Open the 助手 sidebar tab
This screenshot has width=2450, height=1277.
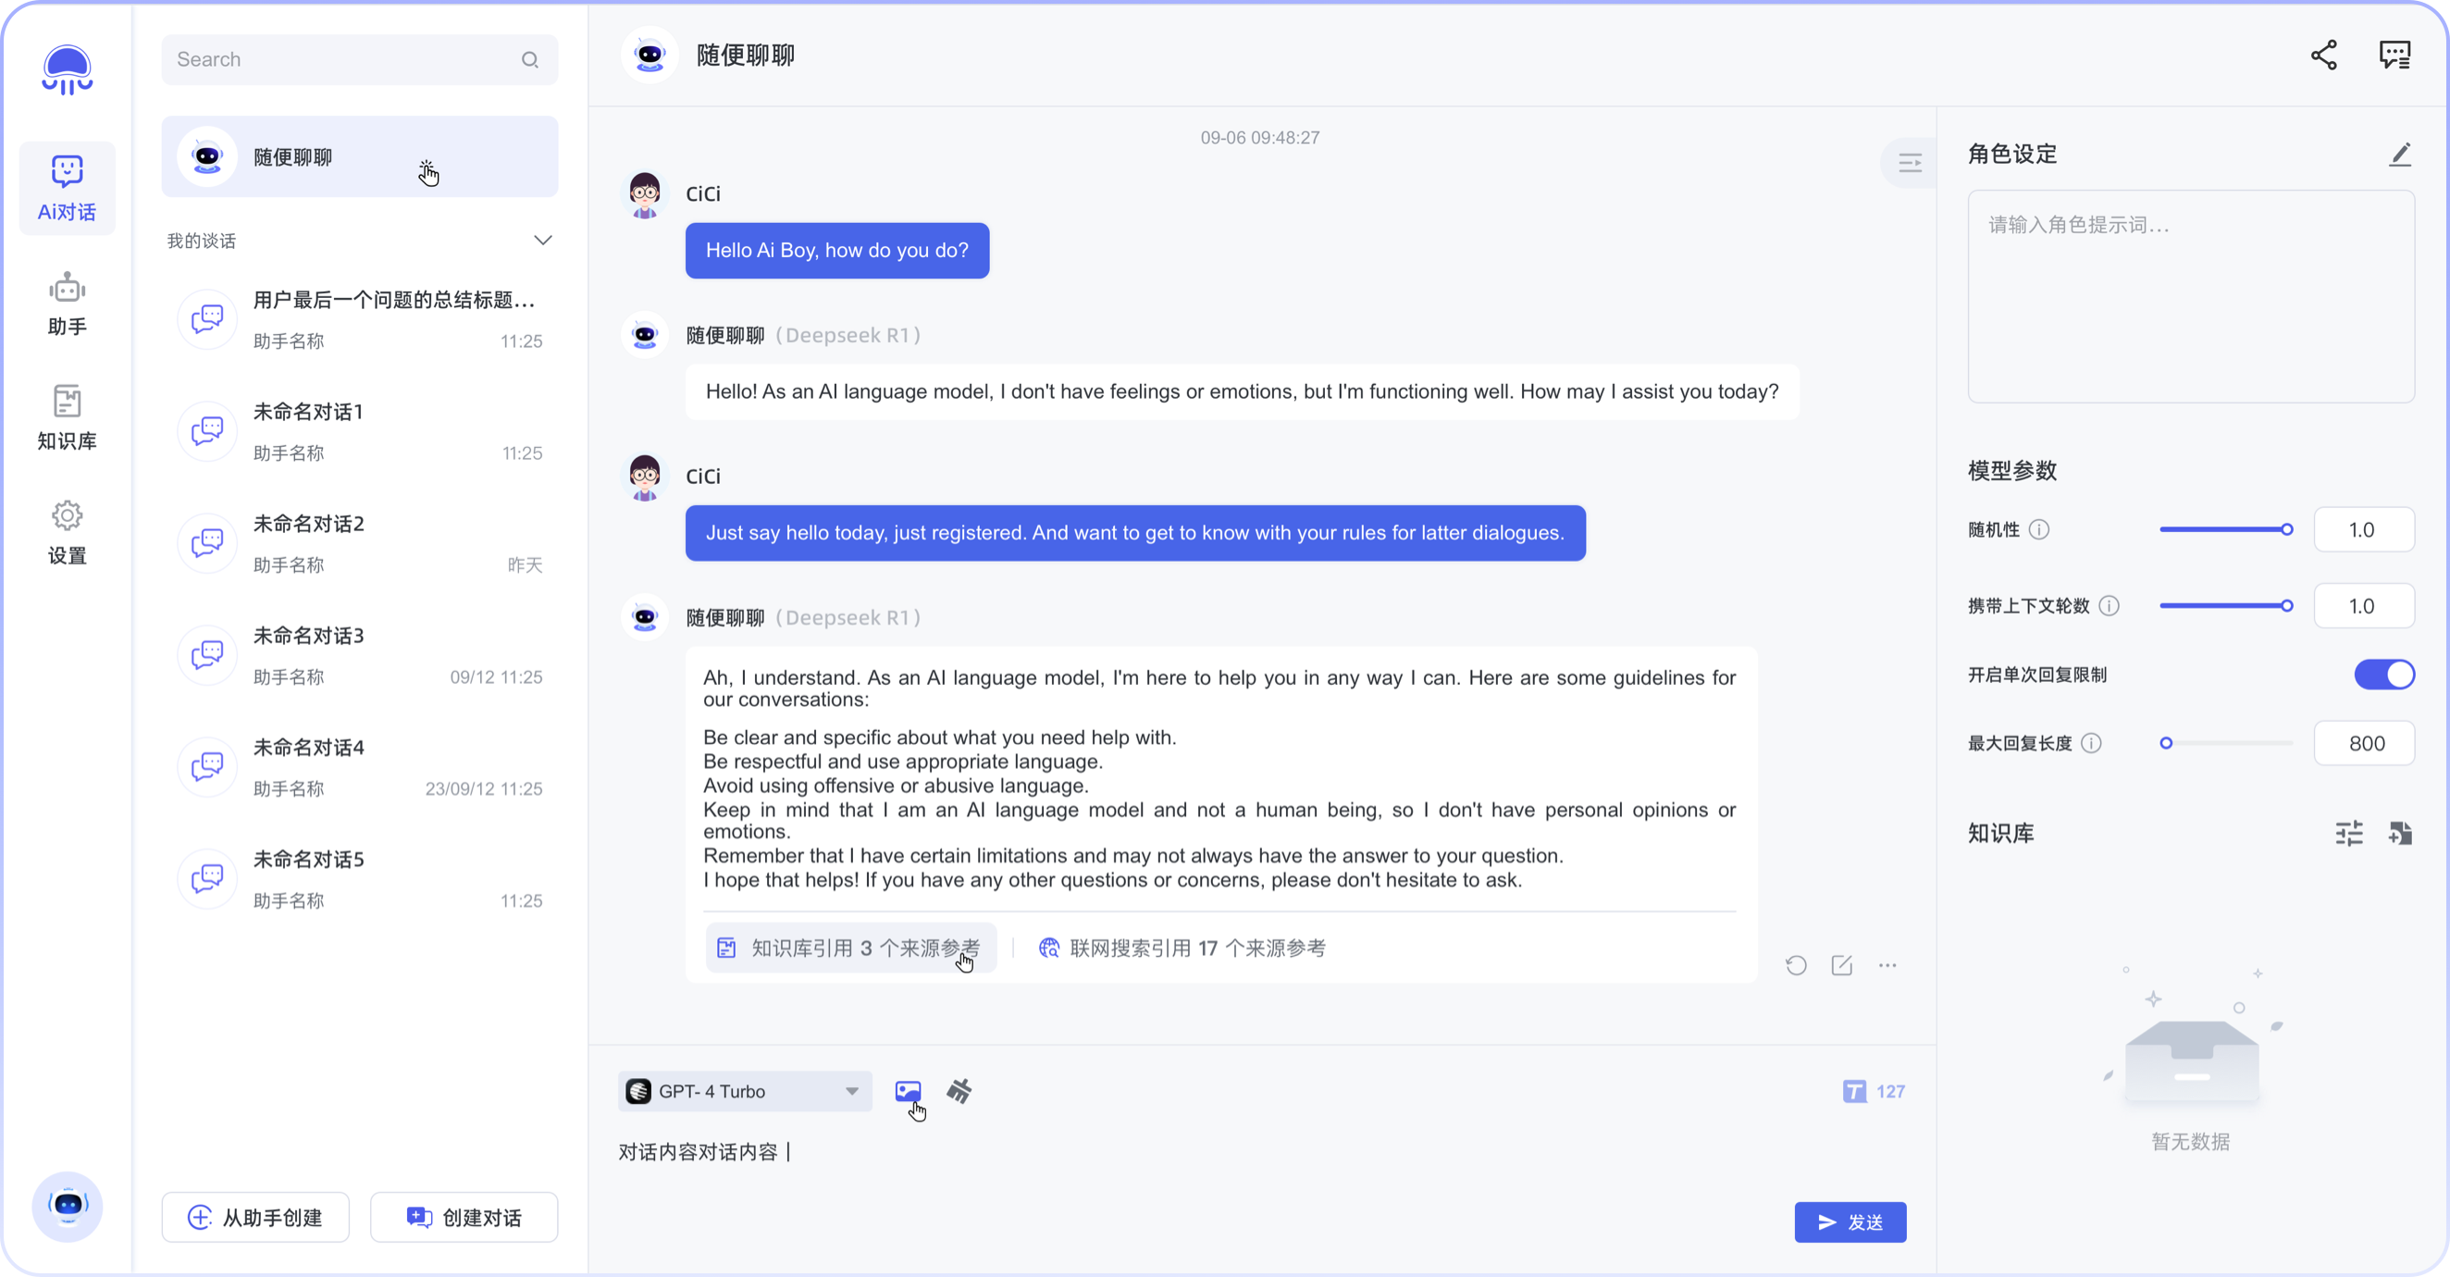67,303
